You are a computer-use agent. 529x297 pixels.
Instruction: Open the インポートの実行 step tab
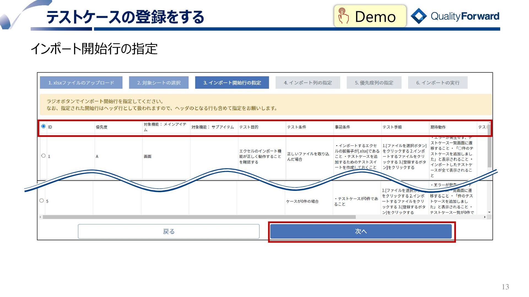point(438,82)
